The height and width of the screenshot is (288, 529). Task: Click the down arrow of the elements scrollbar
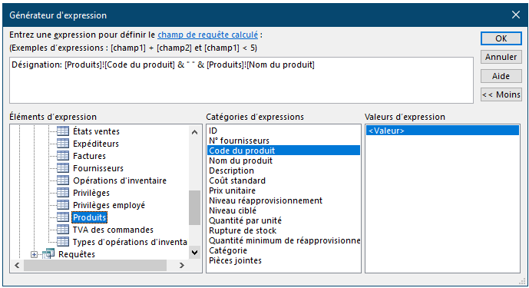195,252
